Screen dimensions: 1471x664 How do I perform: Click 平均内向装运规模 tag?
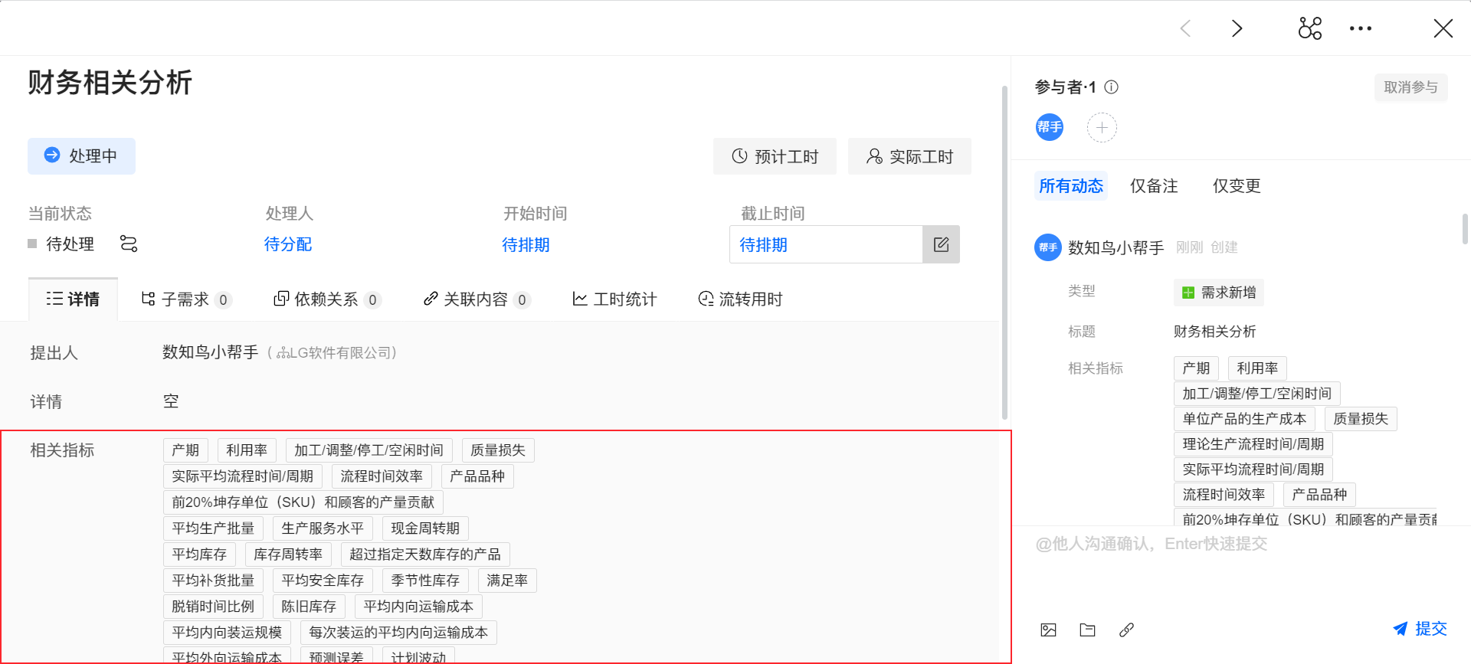click(x=227, y=633)
